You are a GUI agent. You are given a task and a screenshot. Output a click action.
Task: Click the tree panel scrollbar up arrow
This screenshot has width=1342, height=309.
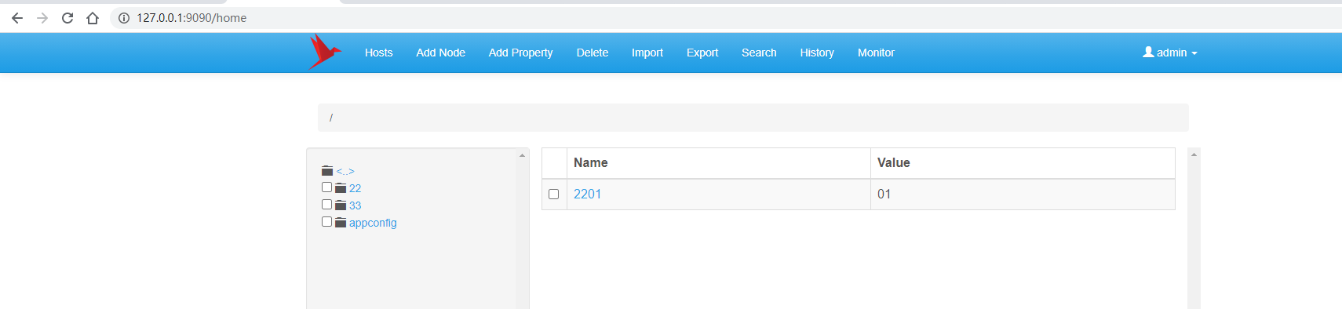[x=522, y=155]
